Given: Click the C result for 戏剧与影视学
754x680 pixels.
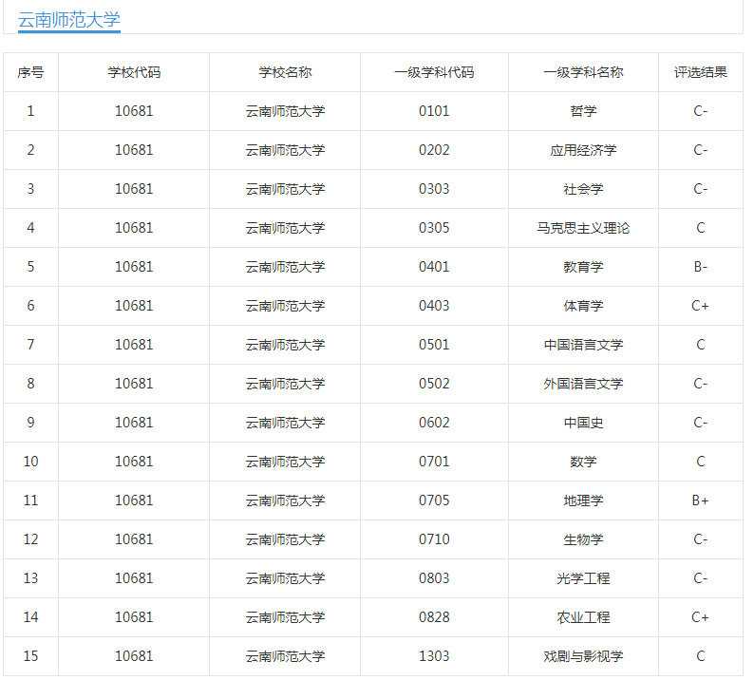Looking at the screenshot, I should click(x=701, y=656).
